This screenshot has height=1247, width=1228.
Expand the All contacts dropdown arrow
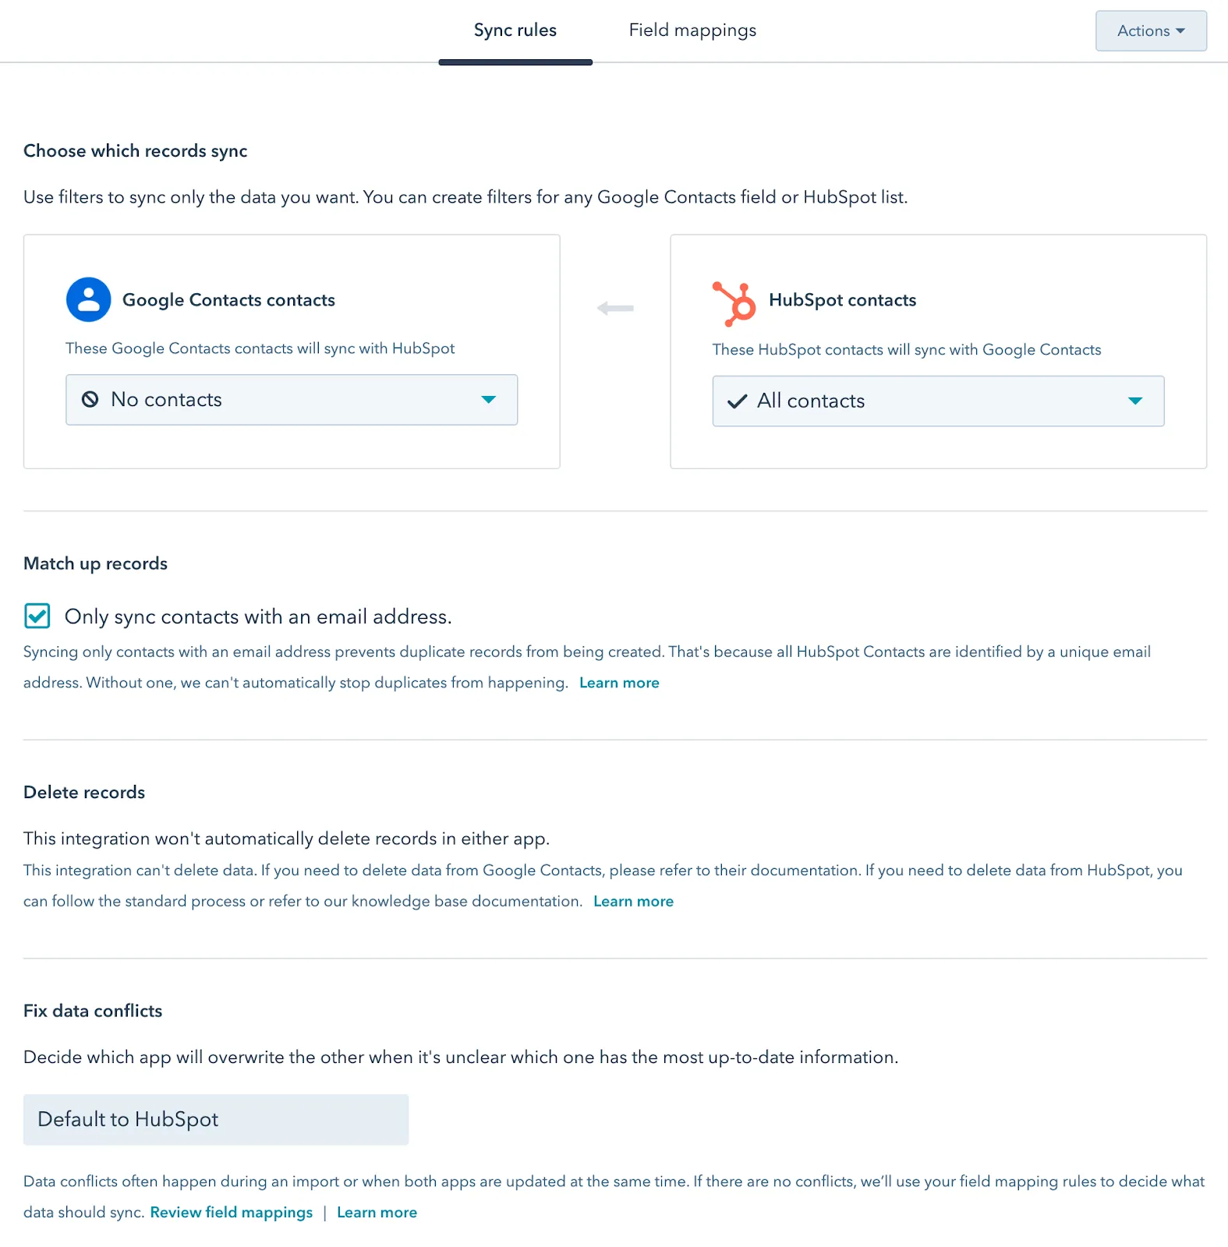tap(1135, 401)
